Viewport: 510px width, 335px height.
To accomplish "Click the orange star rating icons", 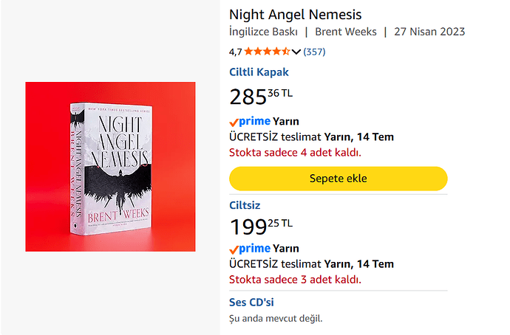I will point(267,52).
